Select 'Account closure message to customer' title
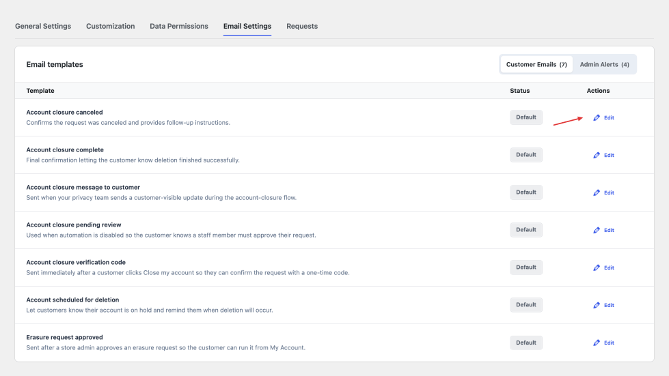This screenshot has width=669, height=376. [83, 187]
